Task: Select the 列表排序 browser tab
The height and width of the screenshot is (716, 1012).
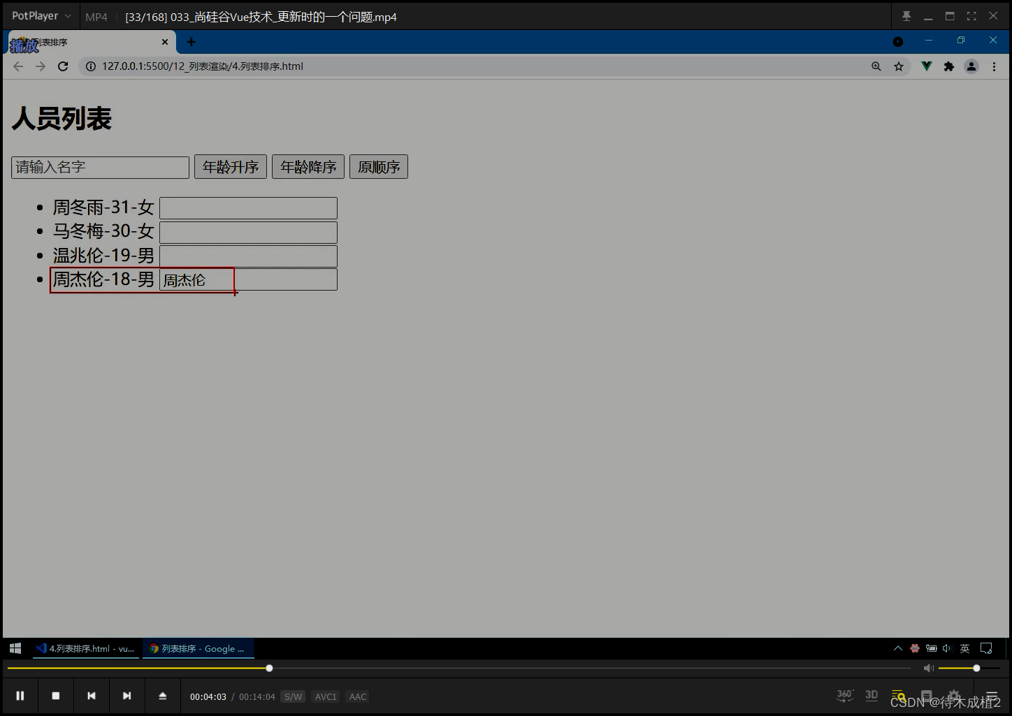Action: (91, 42)
